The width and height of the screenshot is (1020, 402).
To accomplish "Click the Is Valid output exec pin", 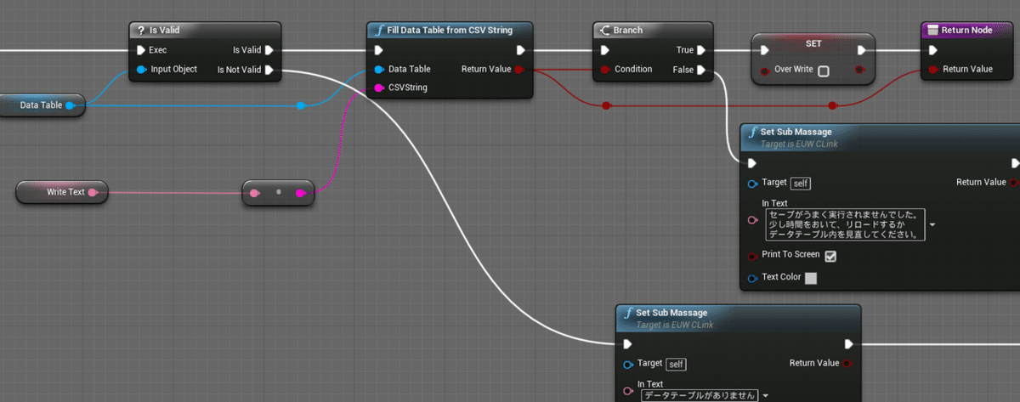I will (x=269, y=50).
